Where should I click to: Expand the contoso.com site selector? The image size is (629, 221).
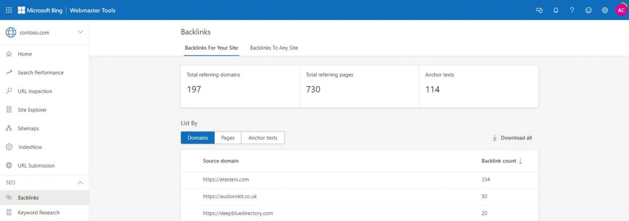coord(80,32)
